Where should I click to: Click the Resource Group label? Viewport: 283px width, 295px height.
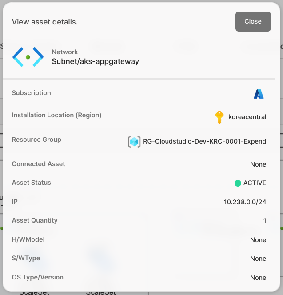36,140
